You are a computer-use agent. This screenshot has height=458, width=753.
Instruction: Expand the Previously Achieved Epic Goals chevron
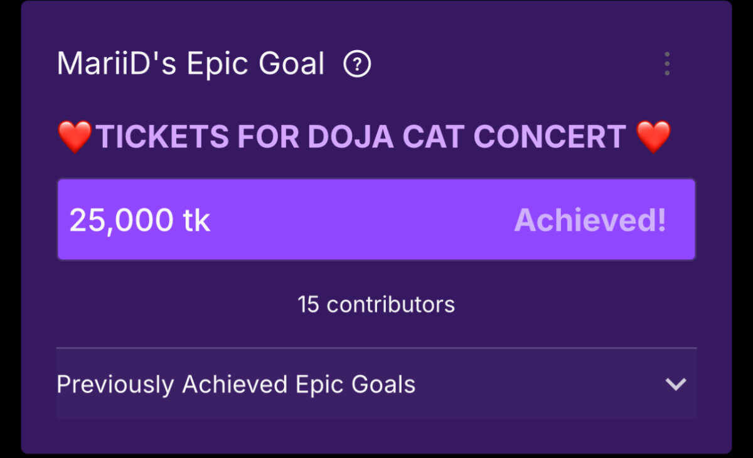(675, 384)
